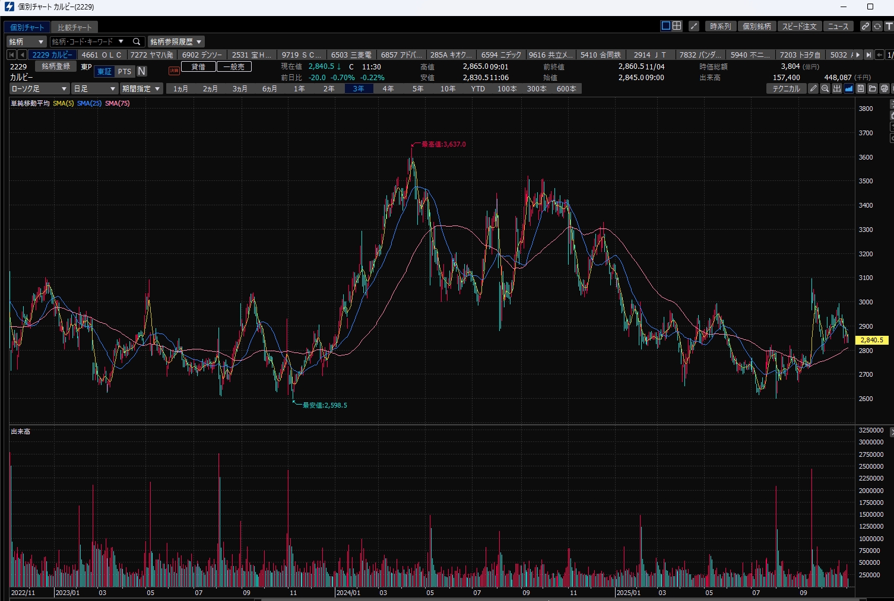Click the link chain icon
The width and height of the screenshot is (894, 601).
click(x=866, y=26)
